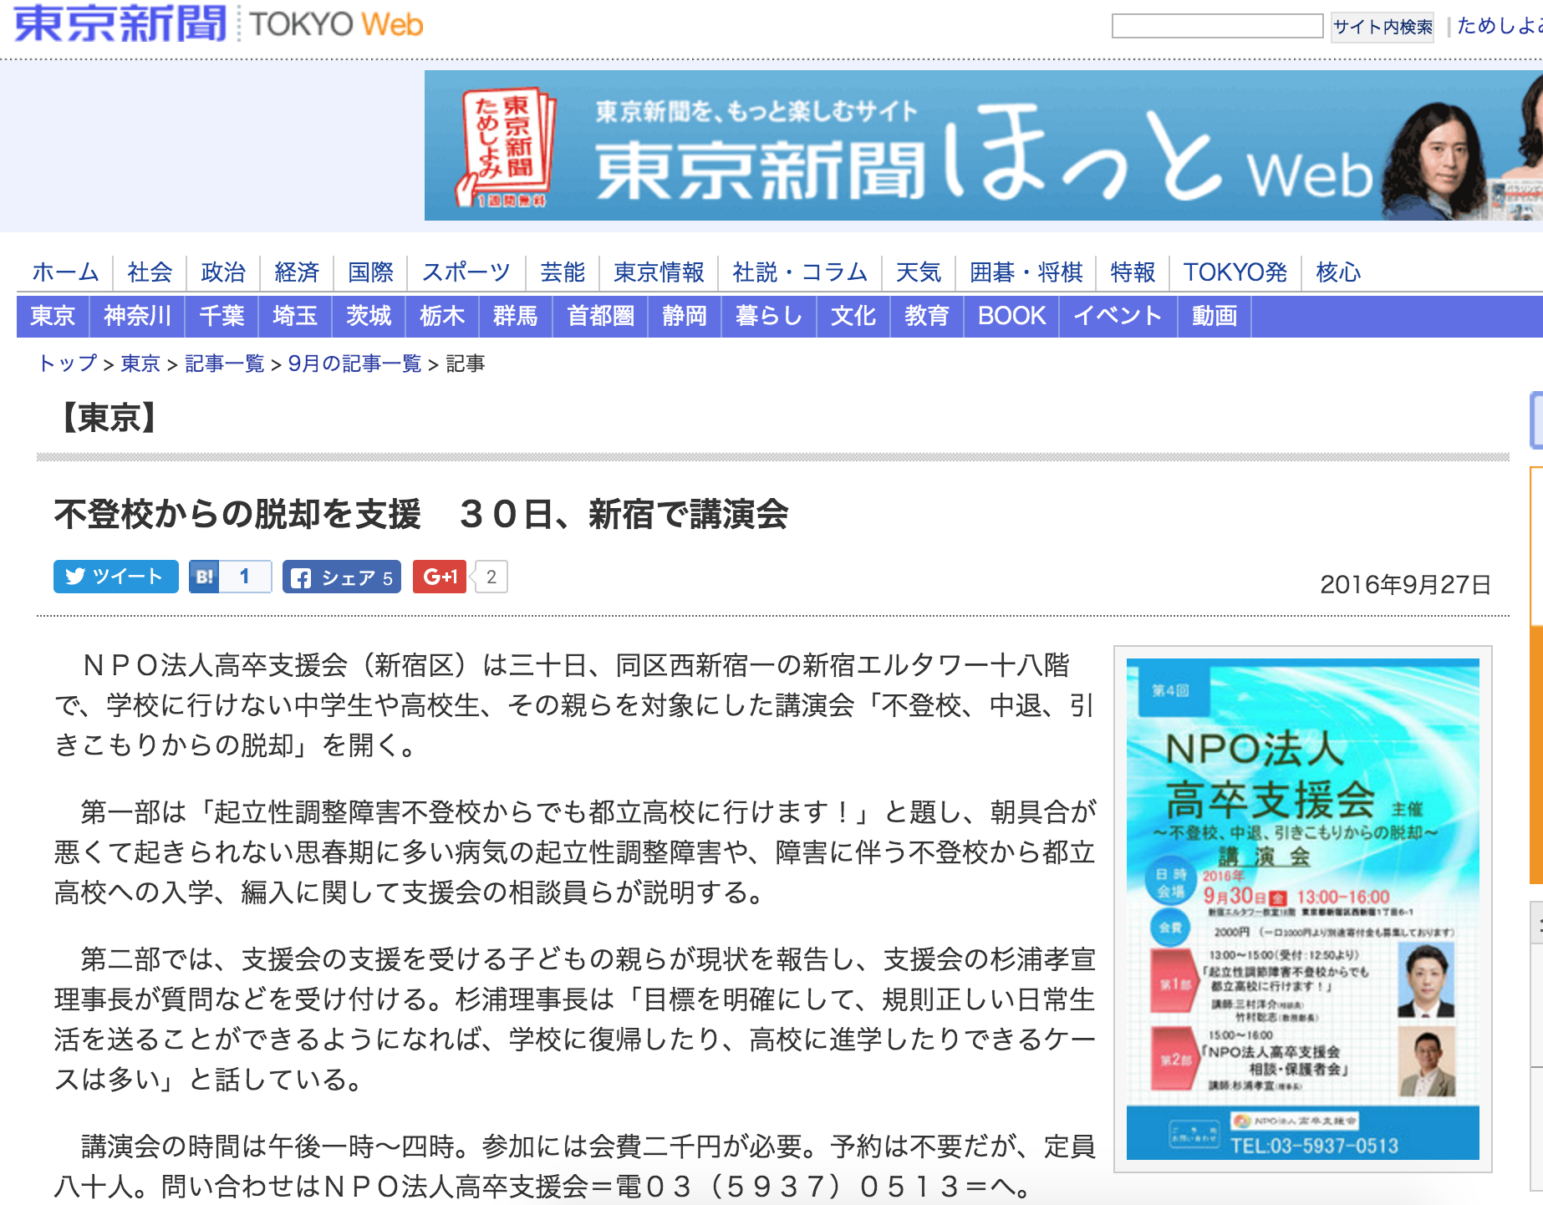Open the 社会 section in main menu

(150, 272)
